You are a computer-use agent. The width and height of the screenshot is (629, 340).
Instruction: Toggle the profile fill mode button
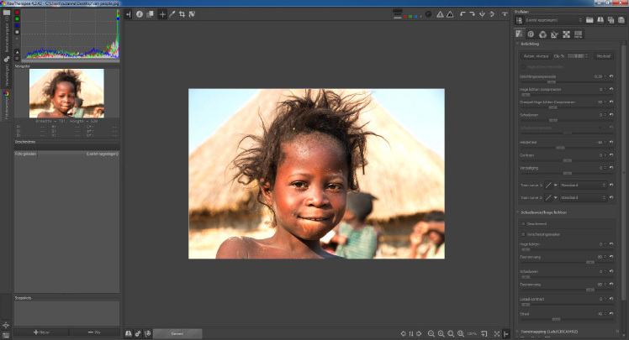pyautogui.click(x=519, y=20)
